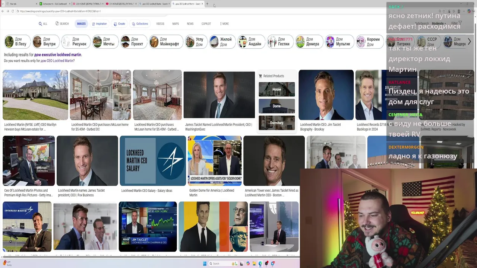Open the Marillyn Hewson McLean estate image
The width and height of the screenshot is (477, 268).
point(35,95)
